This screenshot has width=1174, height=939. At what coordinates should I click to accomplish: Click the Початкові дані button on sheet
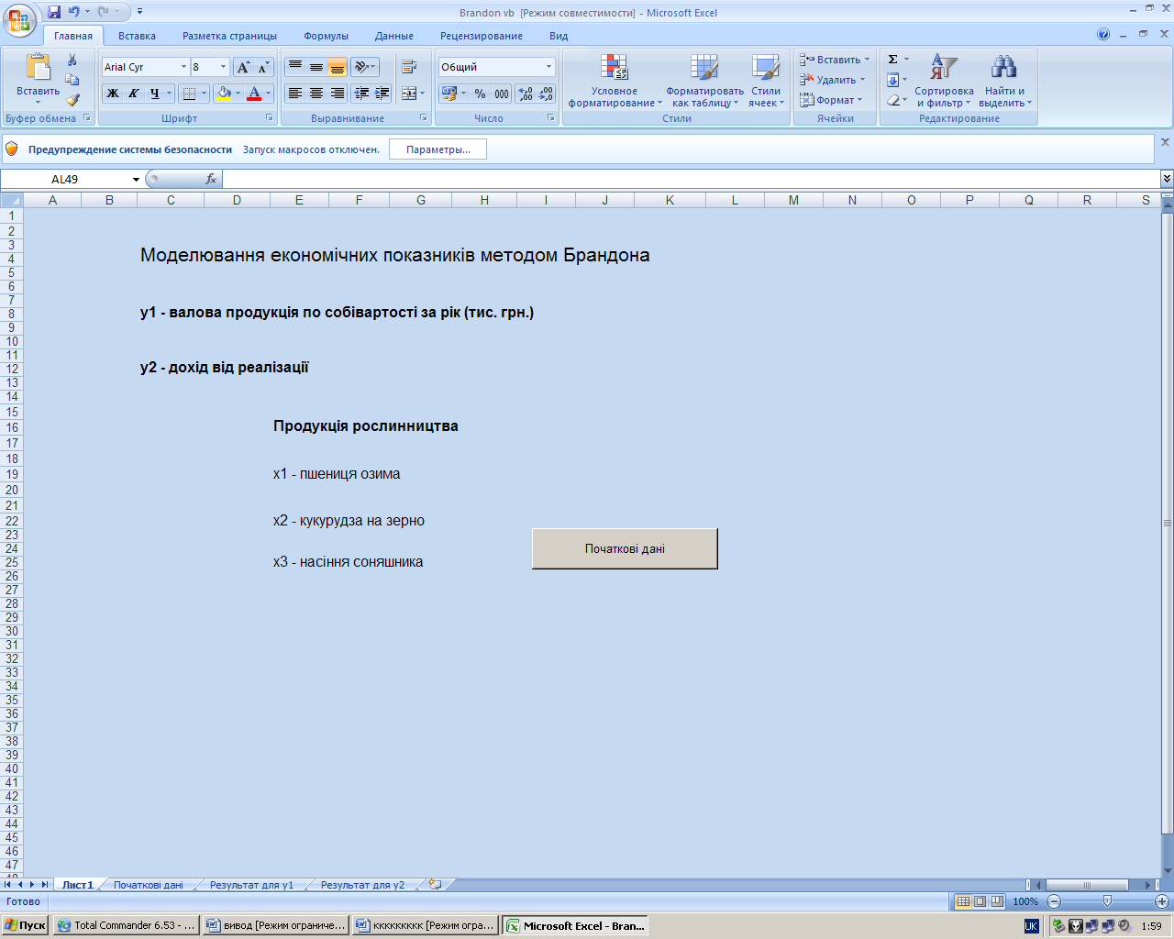pos(625,548)
